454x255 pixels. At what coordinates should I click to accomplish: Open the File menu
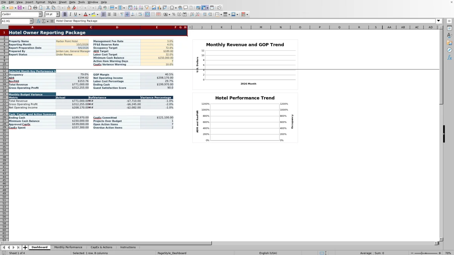click(3, 2)
